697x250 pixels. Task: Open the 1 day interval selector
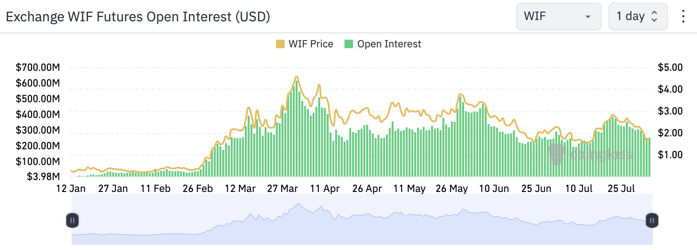631,16
